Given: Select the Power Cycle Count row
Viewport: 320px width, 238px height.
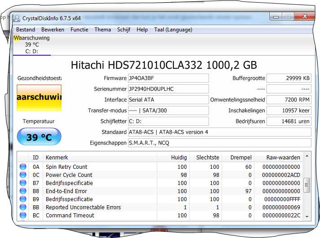Looking at the screenshot, I should [160, 175].
